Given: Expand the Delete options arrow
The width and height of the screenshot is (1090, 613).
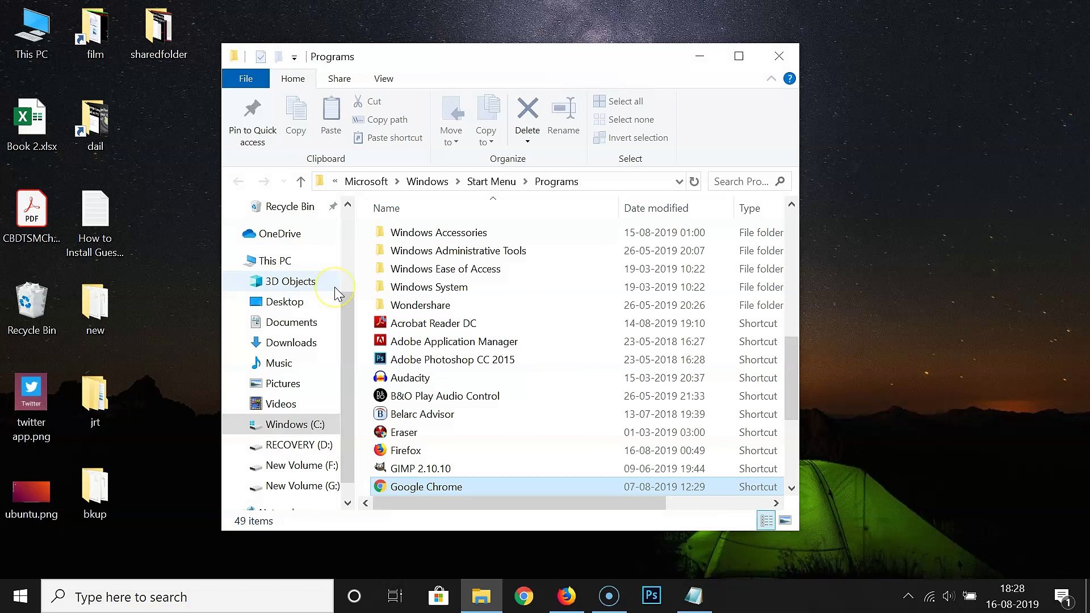Looking at the screenshot, I should [x=527, y=141].
